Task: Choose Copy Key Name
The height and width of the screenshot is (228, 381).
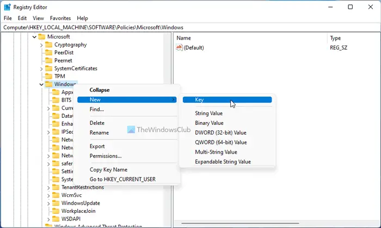Action: click(x=127, y=169)
